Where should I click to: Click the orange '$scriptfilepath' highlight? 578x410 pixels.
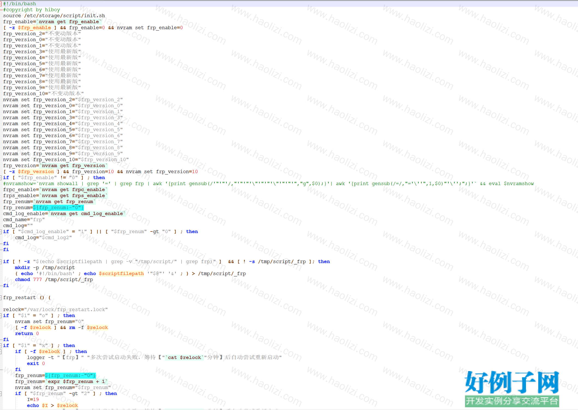coord(121,273)
